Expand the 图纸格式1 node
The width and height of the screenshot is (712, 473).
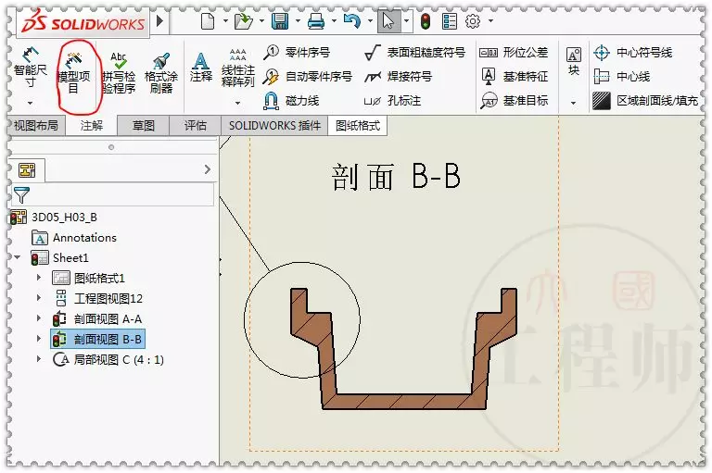click(39, 277)
